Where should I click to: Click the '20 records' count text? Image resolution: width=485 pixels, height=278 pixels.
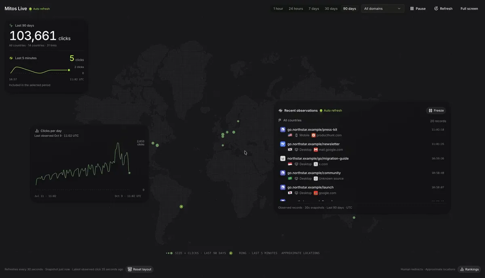coord(438,121)
